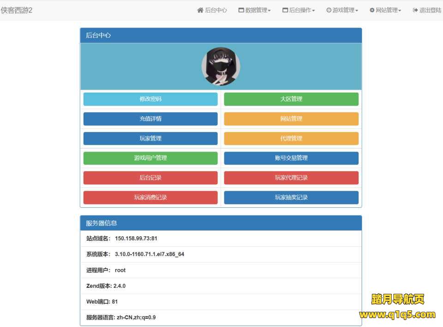Image resolution: width=443 pixels, height=327 pixels.
Task: Open 玩家管理
Action: (150, 138)
